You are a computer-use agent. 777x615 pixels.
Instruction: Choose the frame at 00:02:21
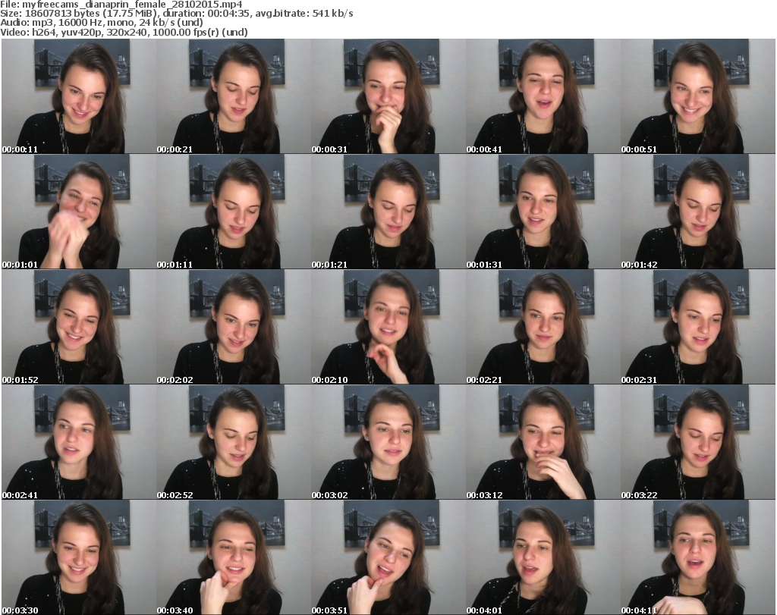[x=543, y=327]
